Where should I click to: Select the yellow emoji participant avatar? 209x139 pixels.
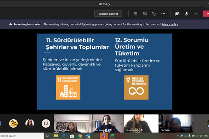tap(13, 123)
